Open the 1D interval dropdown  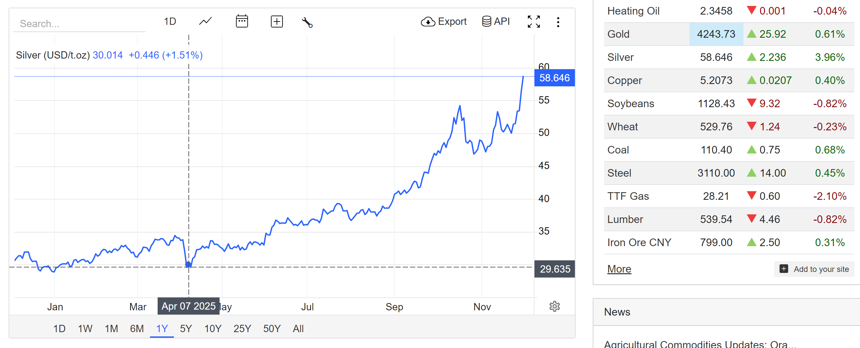(x=170, y=22)
